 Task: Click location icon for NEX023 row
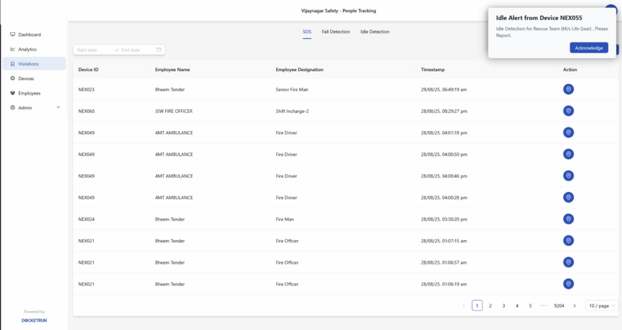pos(568,89)
